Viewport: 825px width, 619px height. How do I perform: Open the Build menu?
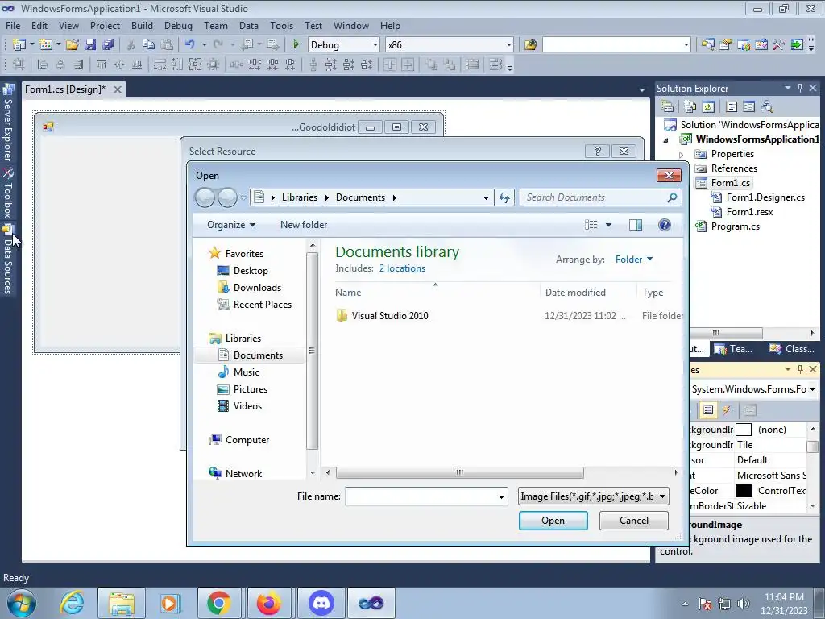click(x=142, y=25)
